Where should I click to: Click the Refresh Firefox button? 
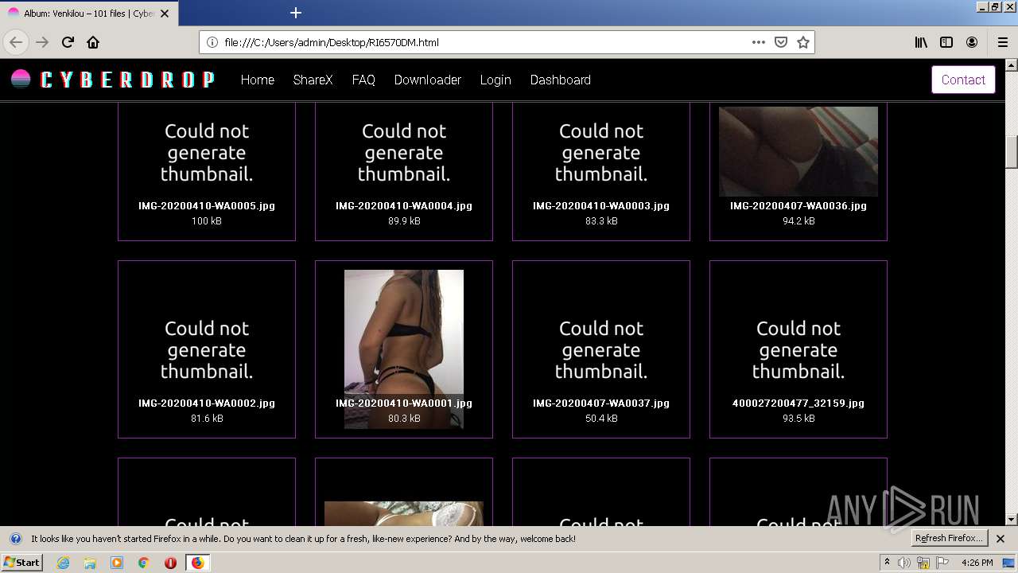coord(949,538)
